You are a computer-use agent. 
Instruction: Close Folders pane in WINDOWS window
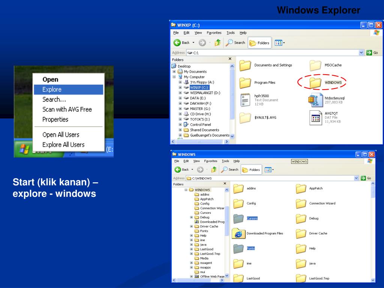point(225,183)
